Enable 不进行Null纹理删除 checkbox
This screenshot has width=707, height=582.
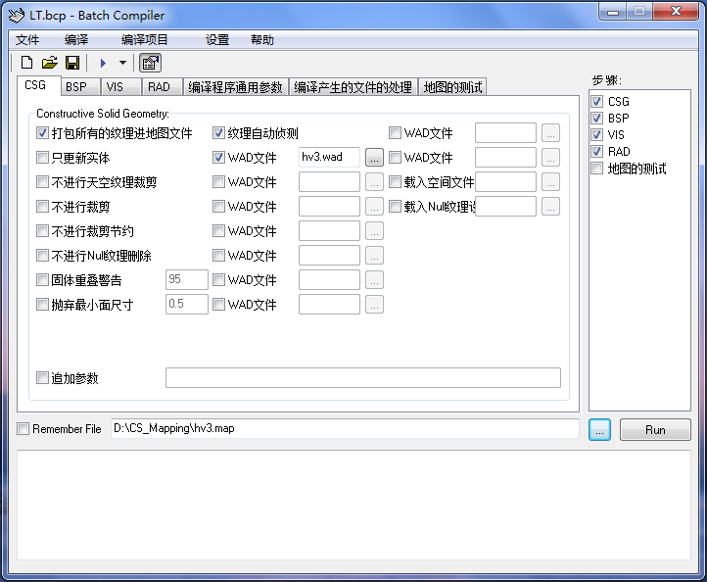[x=42, y=256]
